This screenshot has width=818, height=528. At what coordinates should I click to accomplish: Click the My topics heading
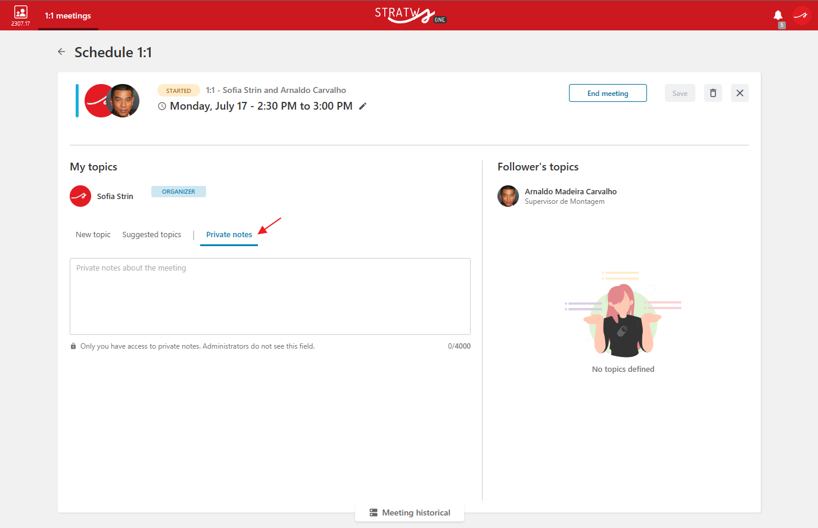click(94, 167)
